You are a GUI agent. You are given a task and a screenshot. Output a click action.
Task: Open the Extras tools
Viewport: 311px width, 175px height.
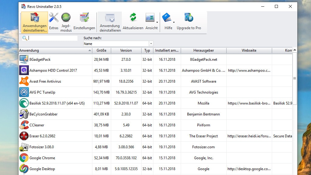point(54,21)
